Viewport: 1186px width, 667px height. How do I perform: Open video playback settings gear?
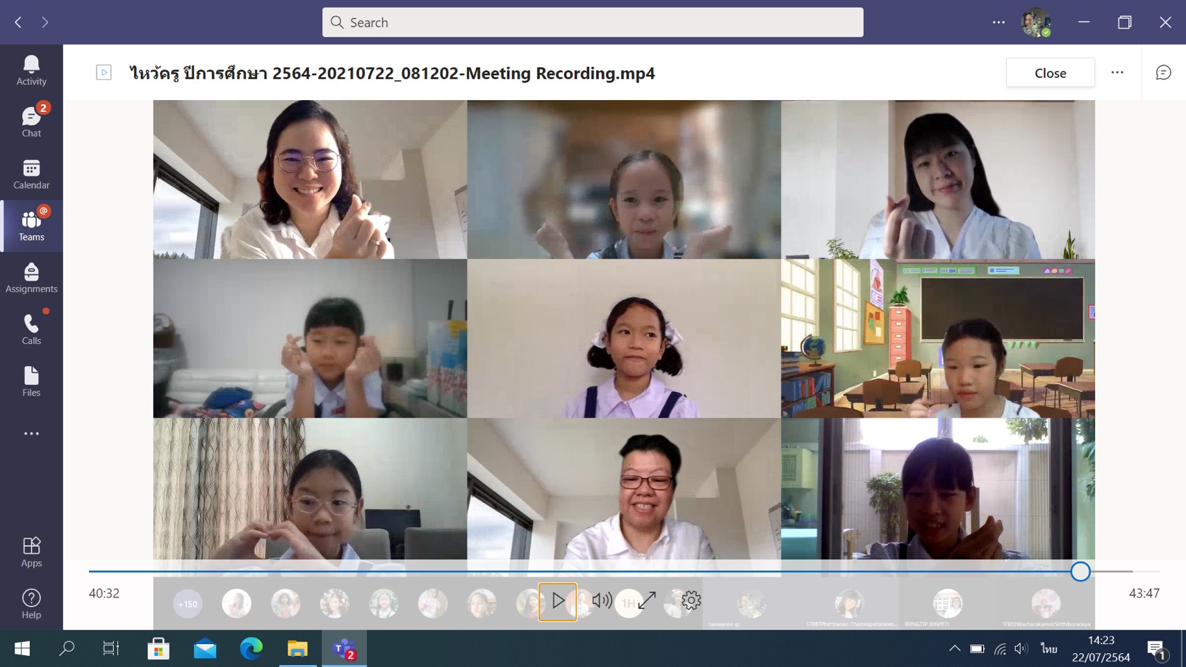coord(691,600)
